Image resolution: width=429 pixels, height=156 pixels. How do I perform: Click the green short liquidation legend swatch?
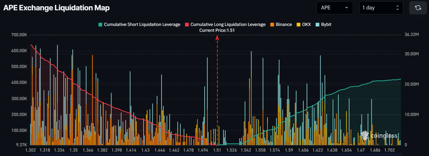101,24
